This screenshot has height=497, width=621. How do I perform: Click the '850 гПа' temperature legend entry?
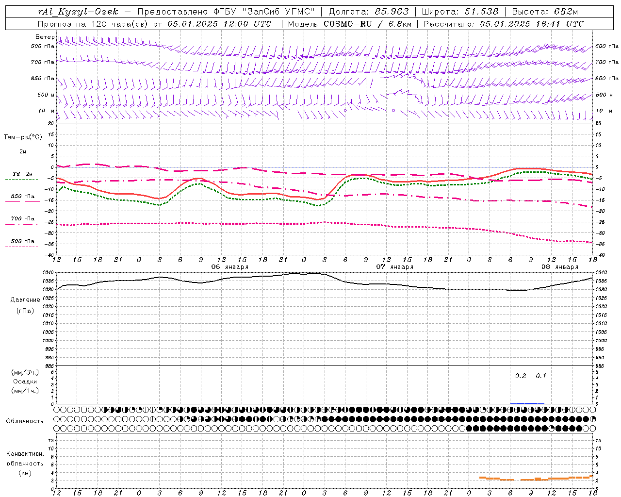click(x=22, y=197)
